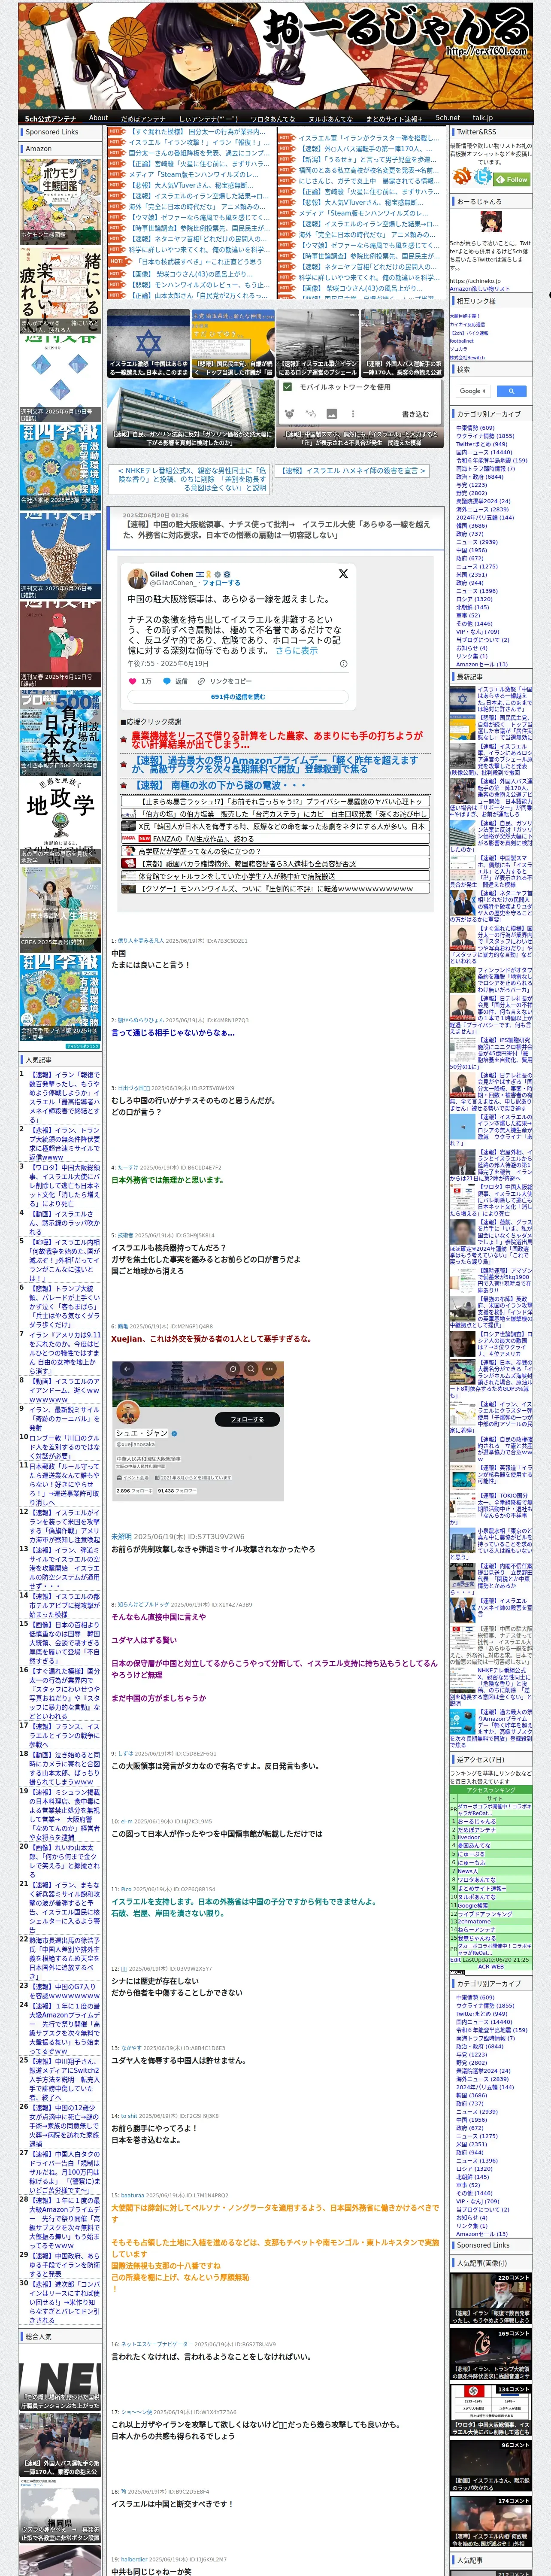This screenshot has width=551, height=2576.
Task: Click さらに表示 in the embedded tweet
Action: 296,650
